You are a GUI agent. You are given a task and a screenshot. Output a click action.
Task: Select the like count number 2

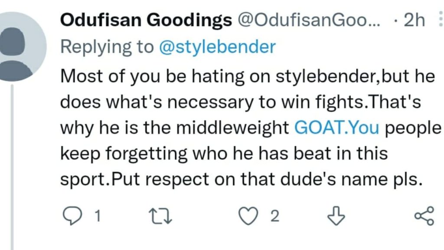274,216
